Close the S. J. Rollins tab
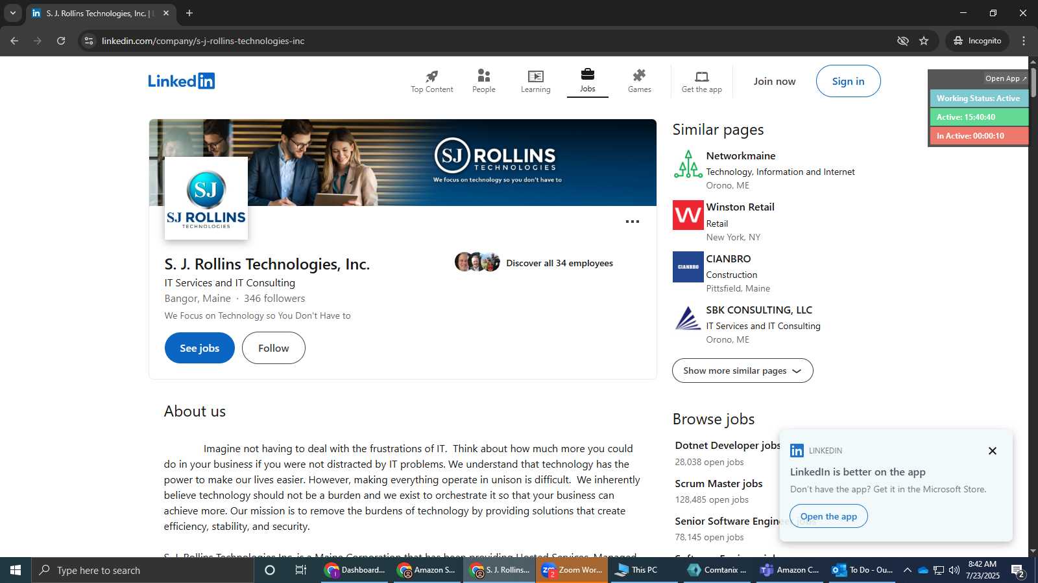1038x583 pixels. (x=166, y=13)
